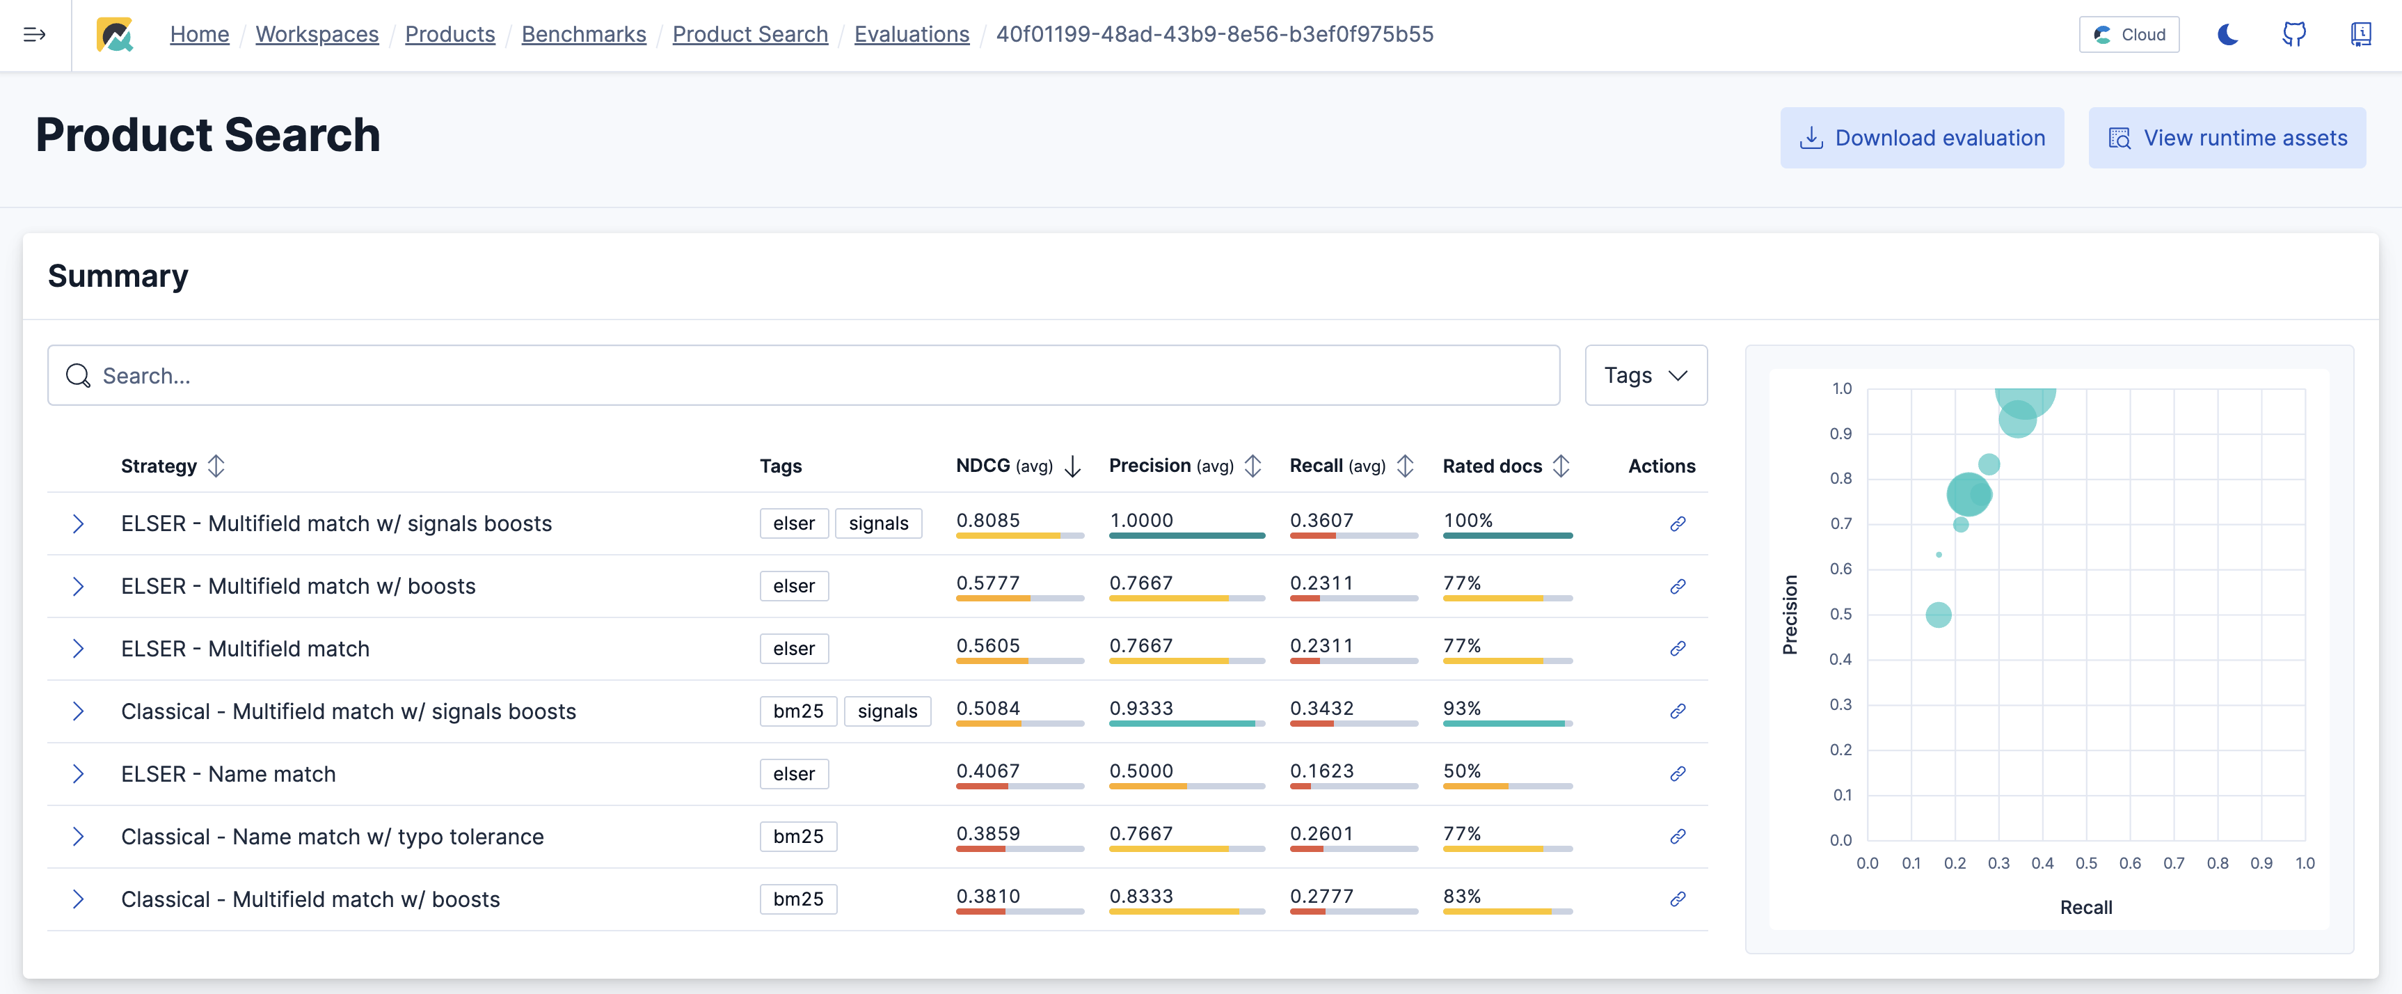Expand Classical - Multifield match w/ signals boosts row
This screenshot has height=994, width=2402.
click(79, 711)
